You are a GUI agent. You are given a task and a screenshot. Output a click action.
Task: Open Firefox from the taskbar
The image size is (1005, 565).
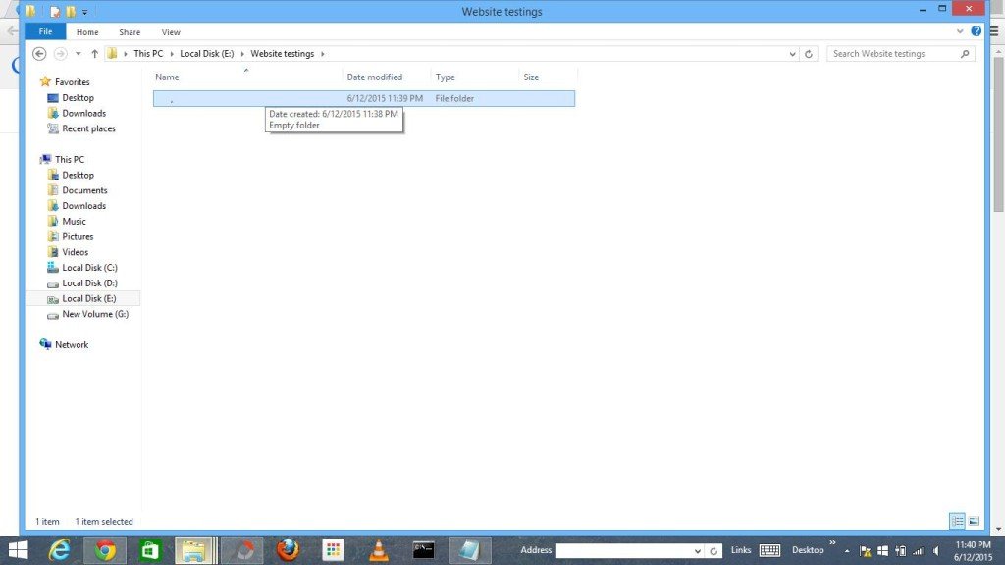(287, 550)
